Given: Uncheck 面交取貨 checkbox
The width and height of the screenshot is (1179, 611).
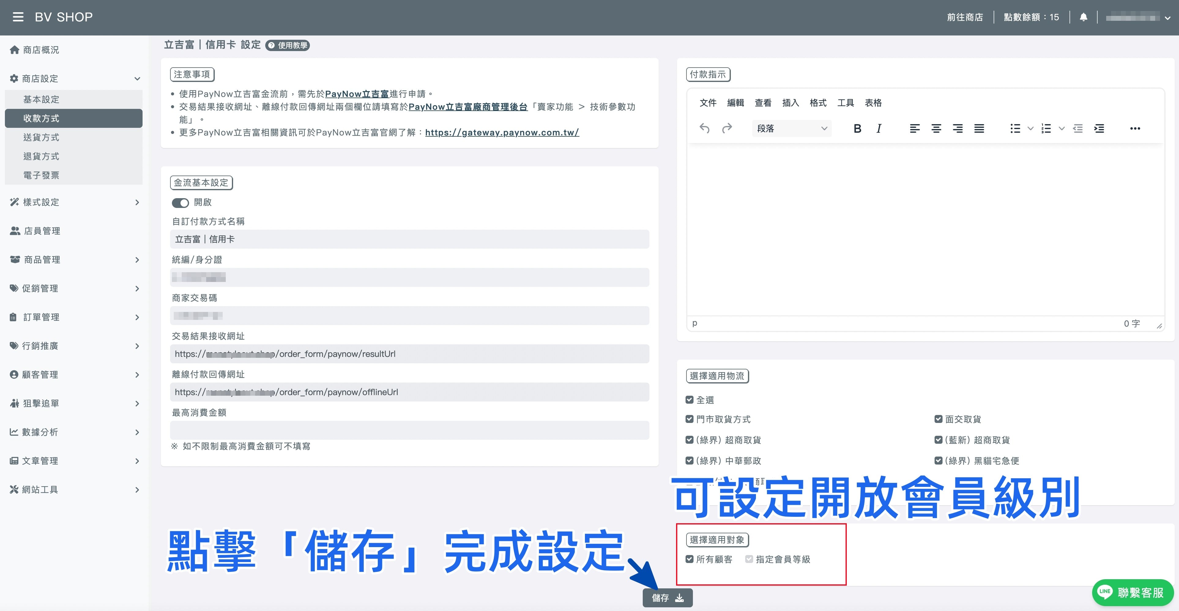Looking at the screenshot, I should click(938, 419).
